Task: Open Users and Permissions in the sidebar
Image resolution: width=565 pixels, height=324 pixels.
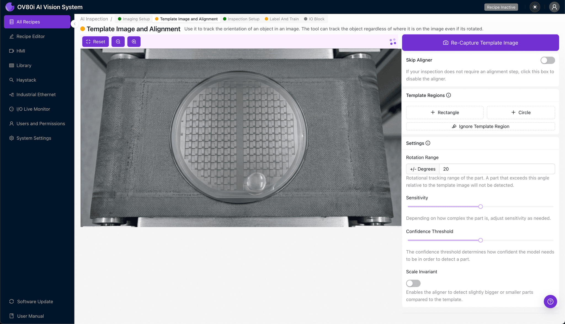Action: tap(37, 124)
